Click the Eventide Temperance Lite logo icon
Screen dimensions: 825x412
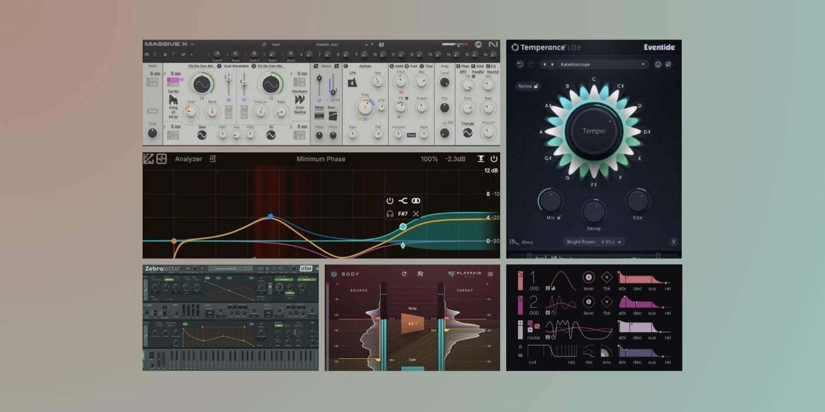coord(516,48)
